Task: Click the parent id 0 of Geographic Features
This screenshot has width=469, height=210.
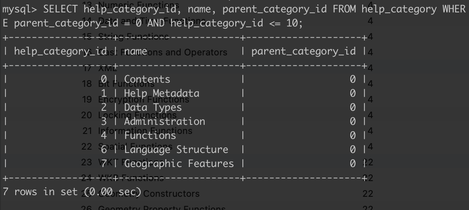Action: pyautogui.click(x=352, y=163)
